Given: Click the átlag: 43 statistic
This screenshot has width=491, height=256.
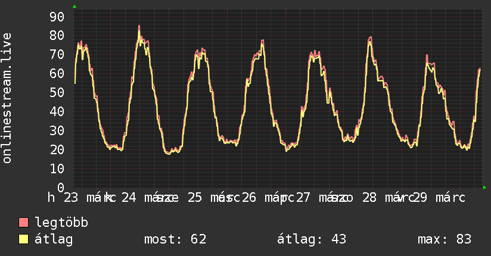Looking at the screenshot, I should pos(312,239).
